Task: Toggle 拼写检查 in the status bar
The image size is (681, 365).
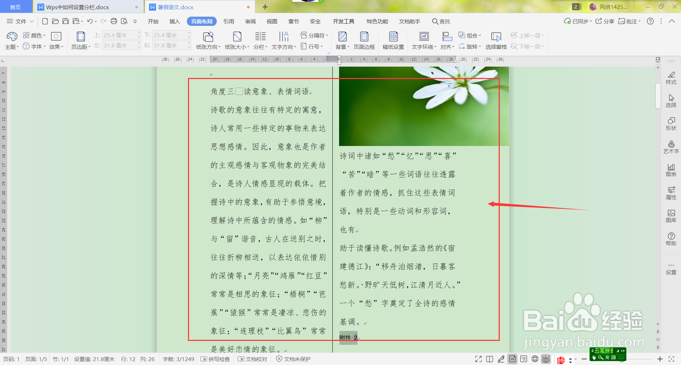Action: tap(215, 359)
